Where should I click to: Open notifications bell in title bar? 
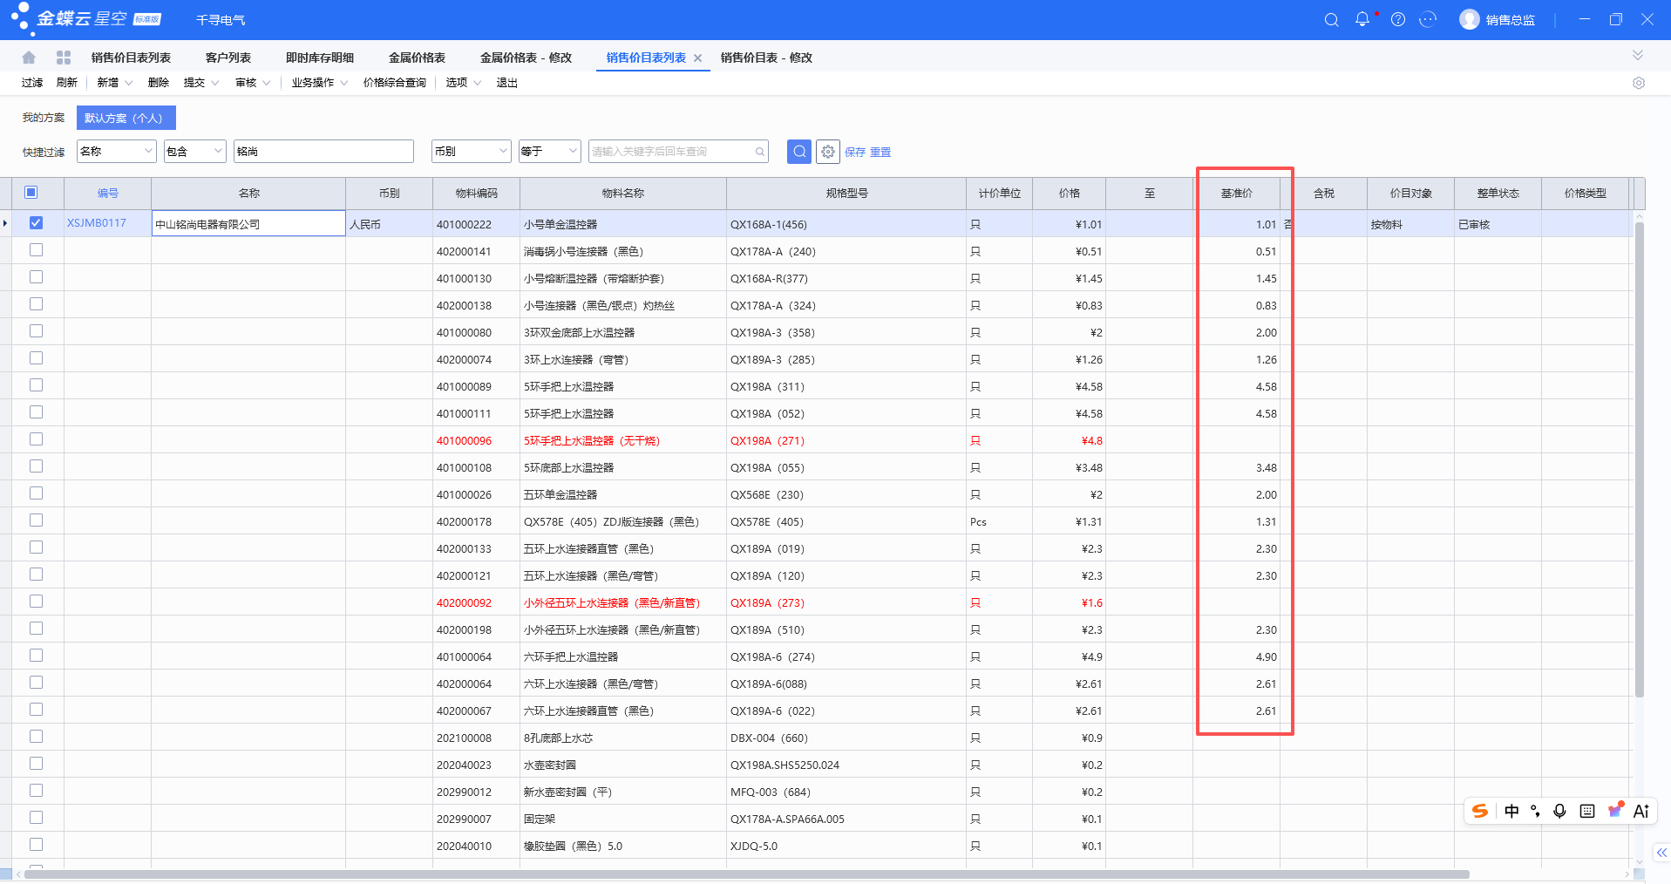coord(1362,19)
